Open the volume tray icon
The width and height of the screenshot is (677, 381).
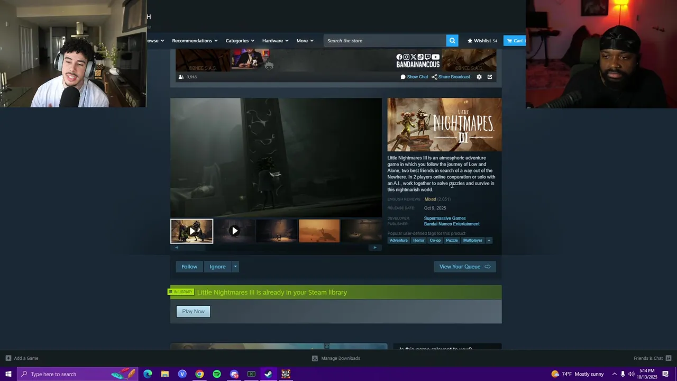(x=631, y=374)
